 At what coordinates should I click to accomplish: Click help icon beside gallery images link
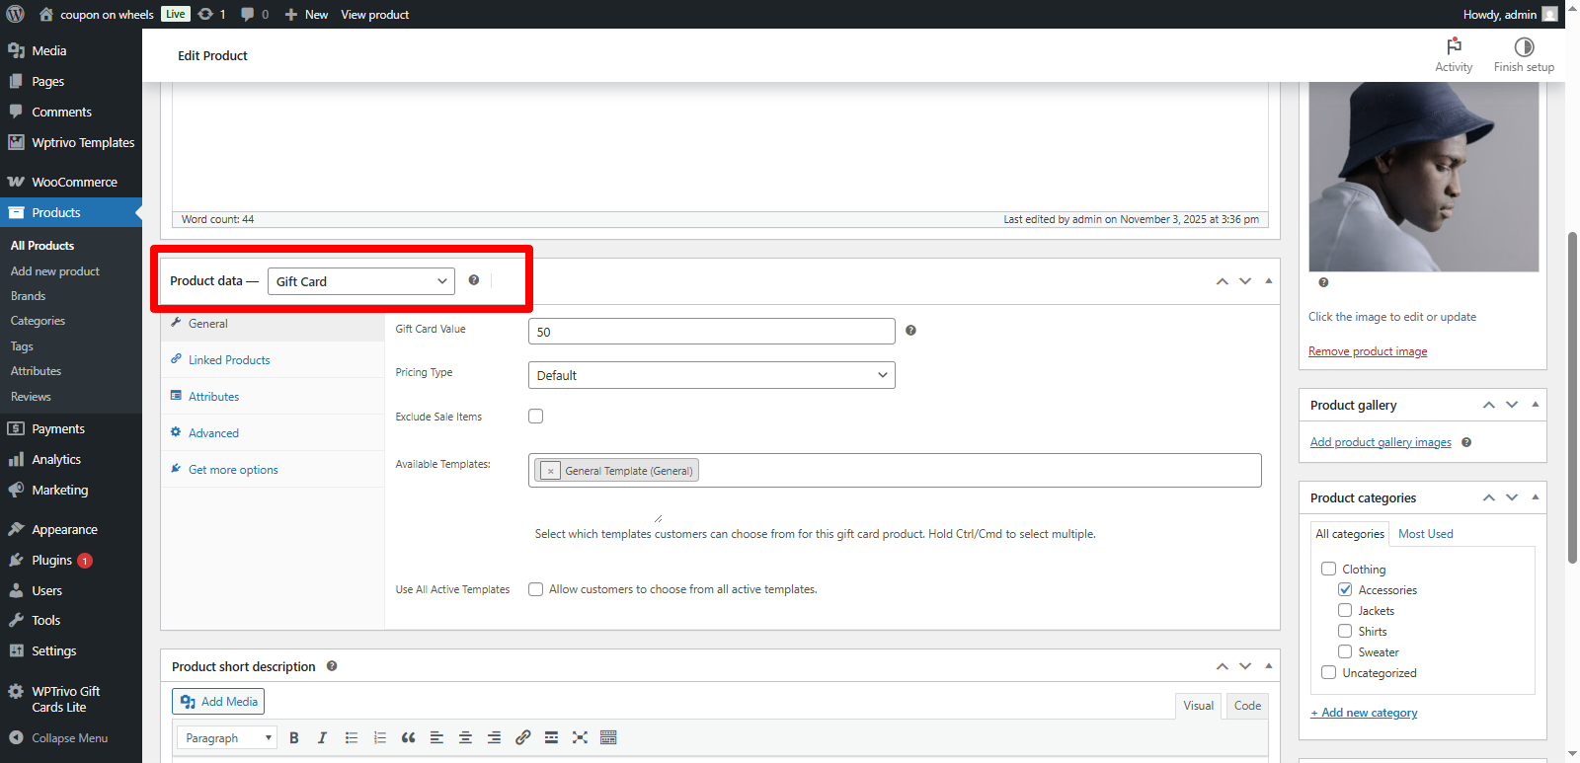coord(1466,442)
